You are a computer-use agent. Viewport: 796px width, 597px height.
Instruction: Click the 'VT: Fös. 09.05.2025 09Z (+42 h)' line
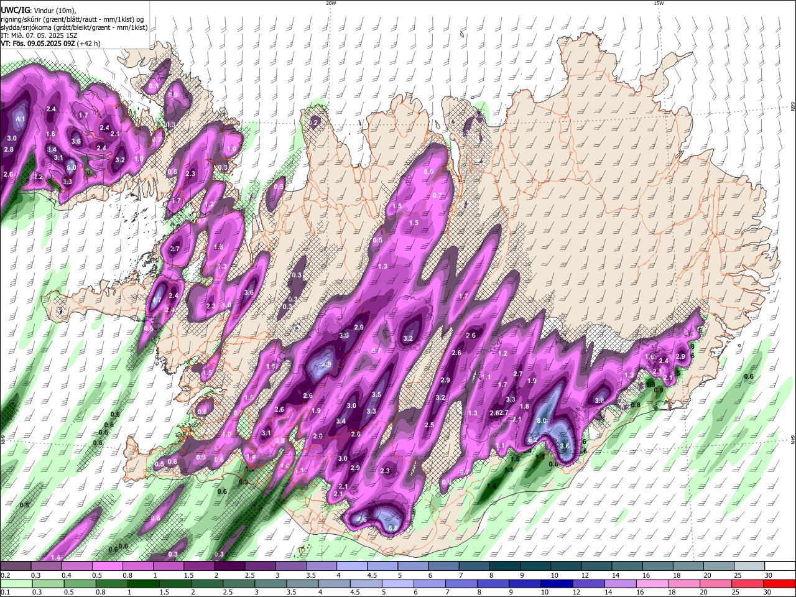[50, 44]
